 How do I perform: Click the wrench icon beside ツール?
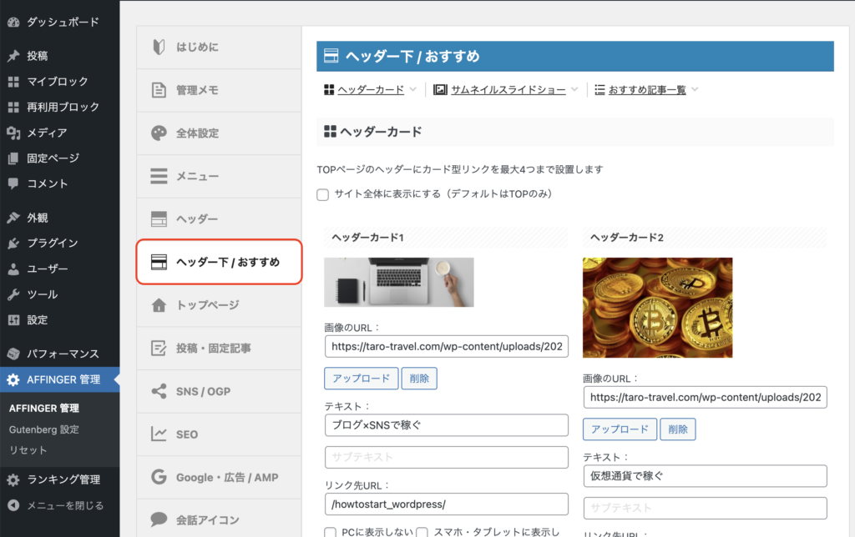13,294
